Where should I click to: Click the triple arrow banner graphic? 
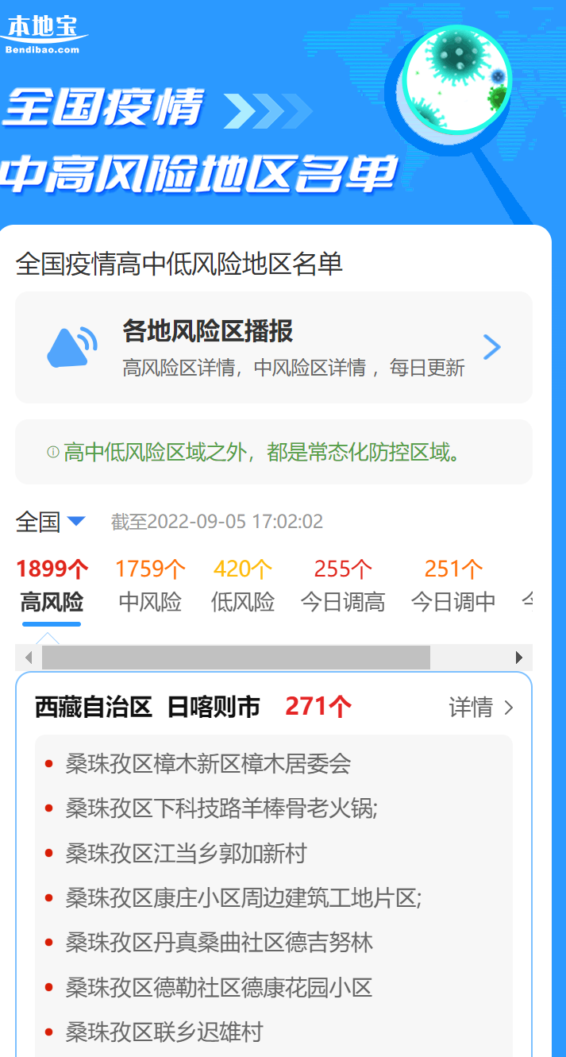[268, 110]
